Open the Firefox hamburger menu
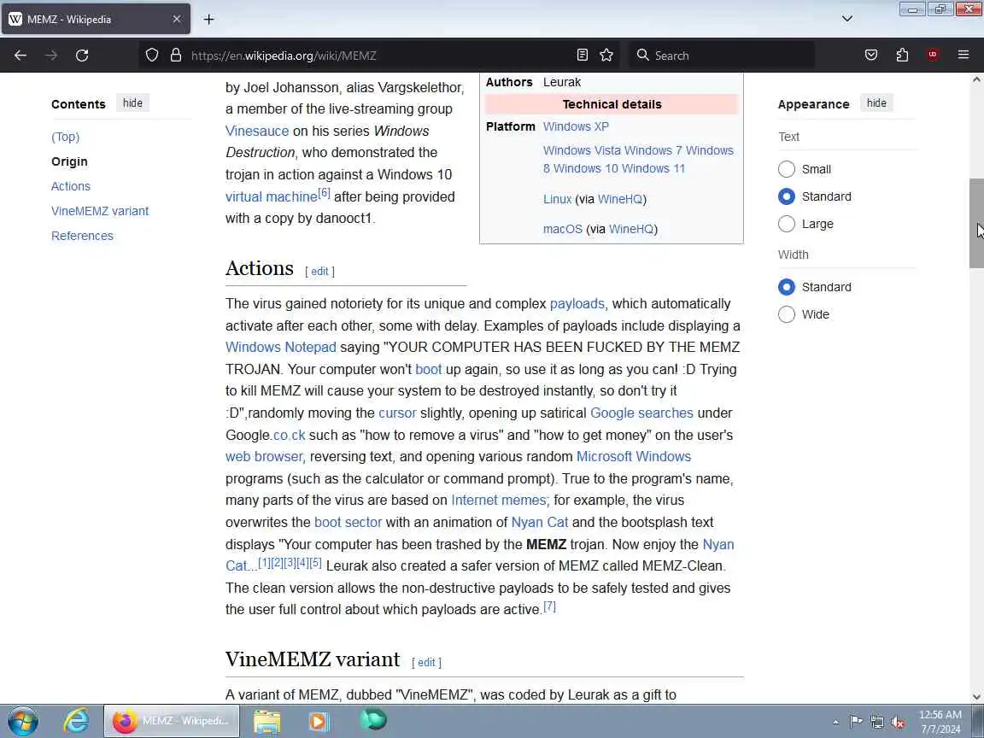Viewport: 984px width, 738px height. [x=963, y=56]
